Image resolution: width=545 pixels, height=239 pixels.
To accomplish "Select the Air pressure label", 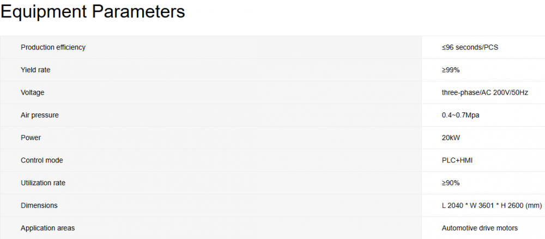I will 40,115.
